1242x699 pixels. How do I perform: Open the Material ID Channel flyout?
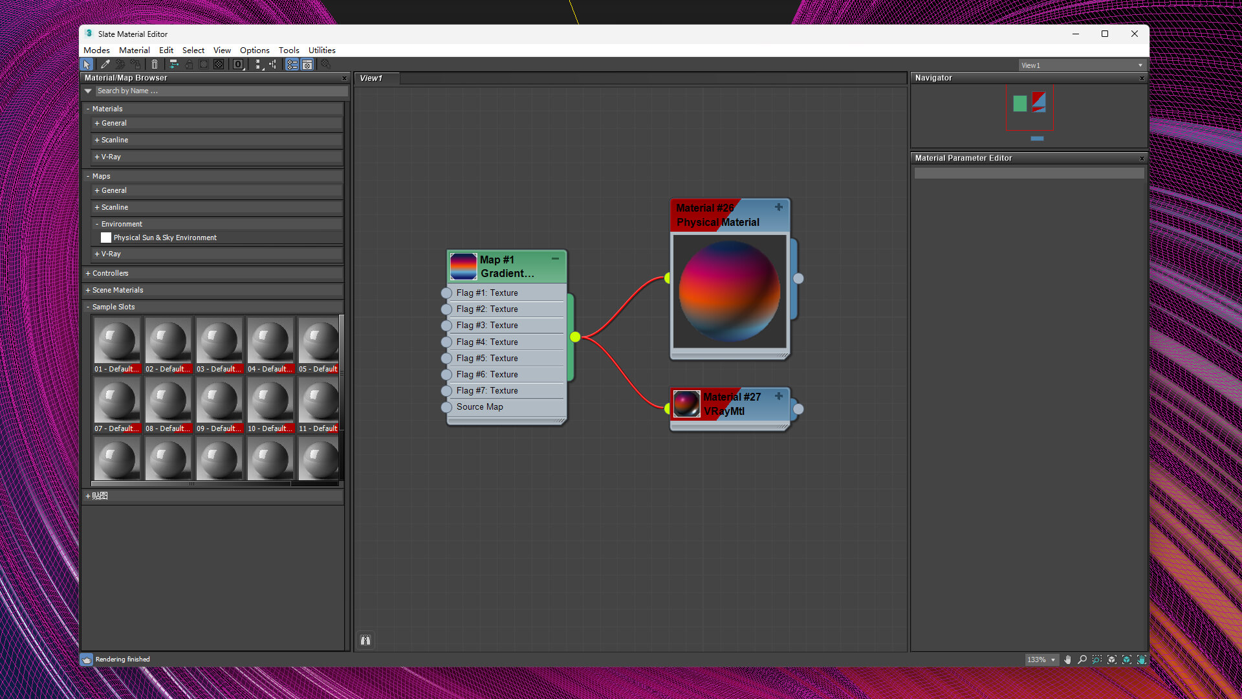click(238, 65)
